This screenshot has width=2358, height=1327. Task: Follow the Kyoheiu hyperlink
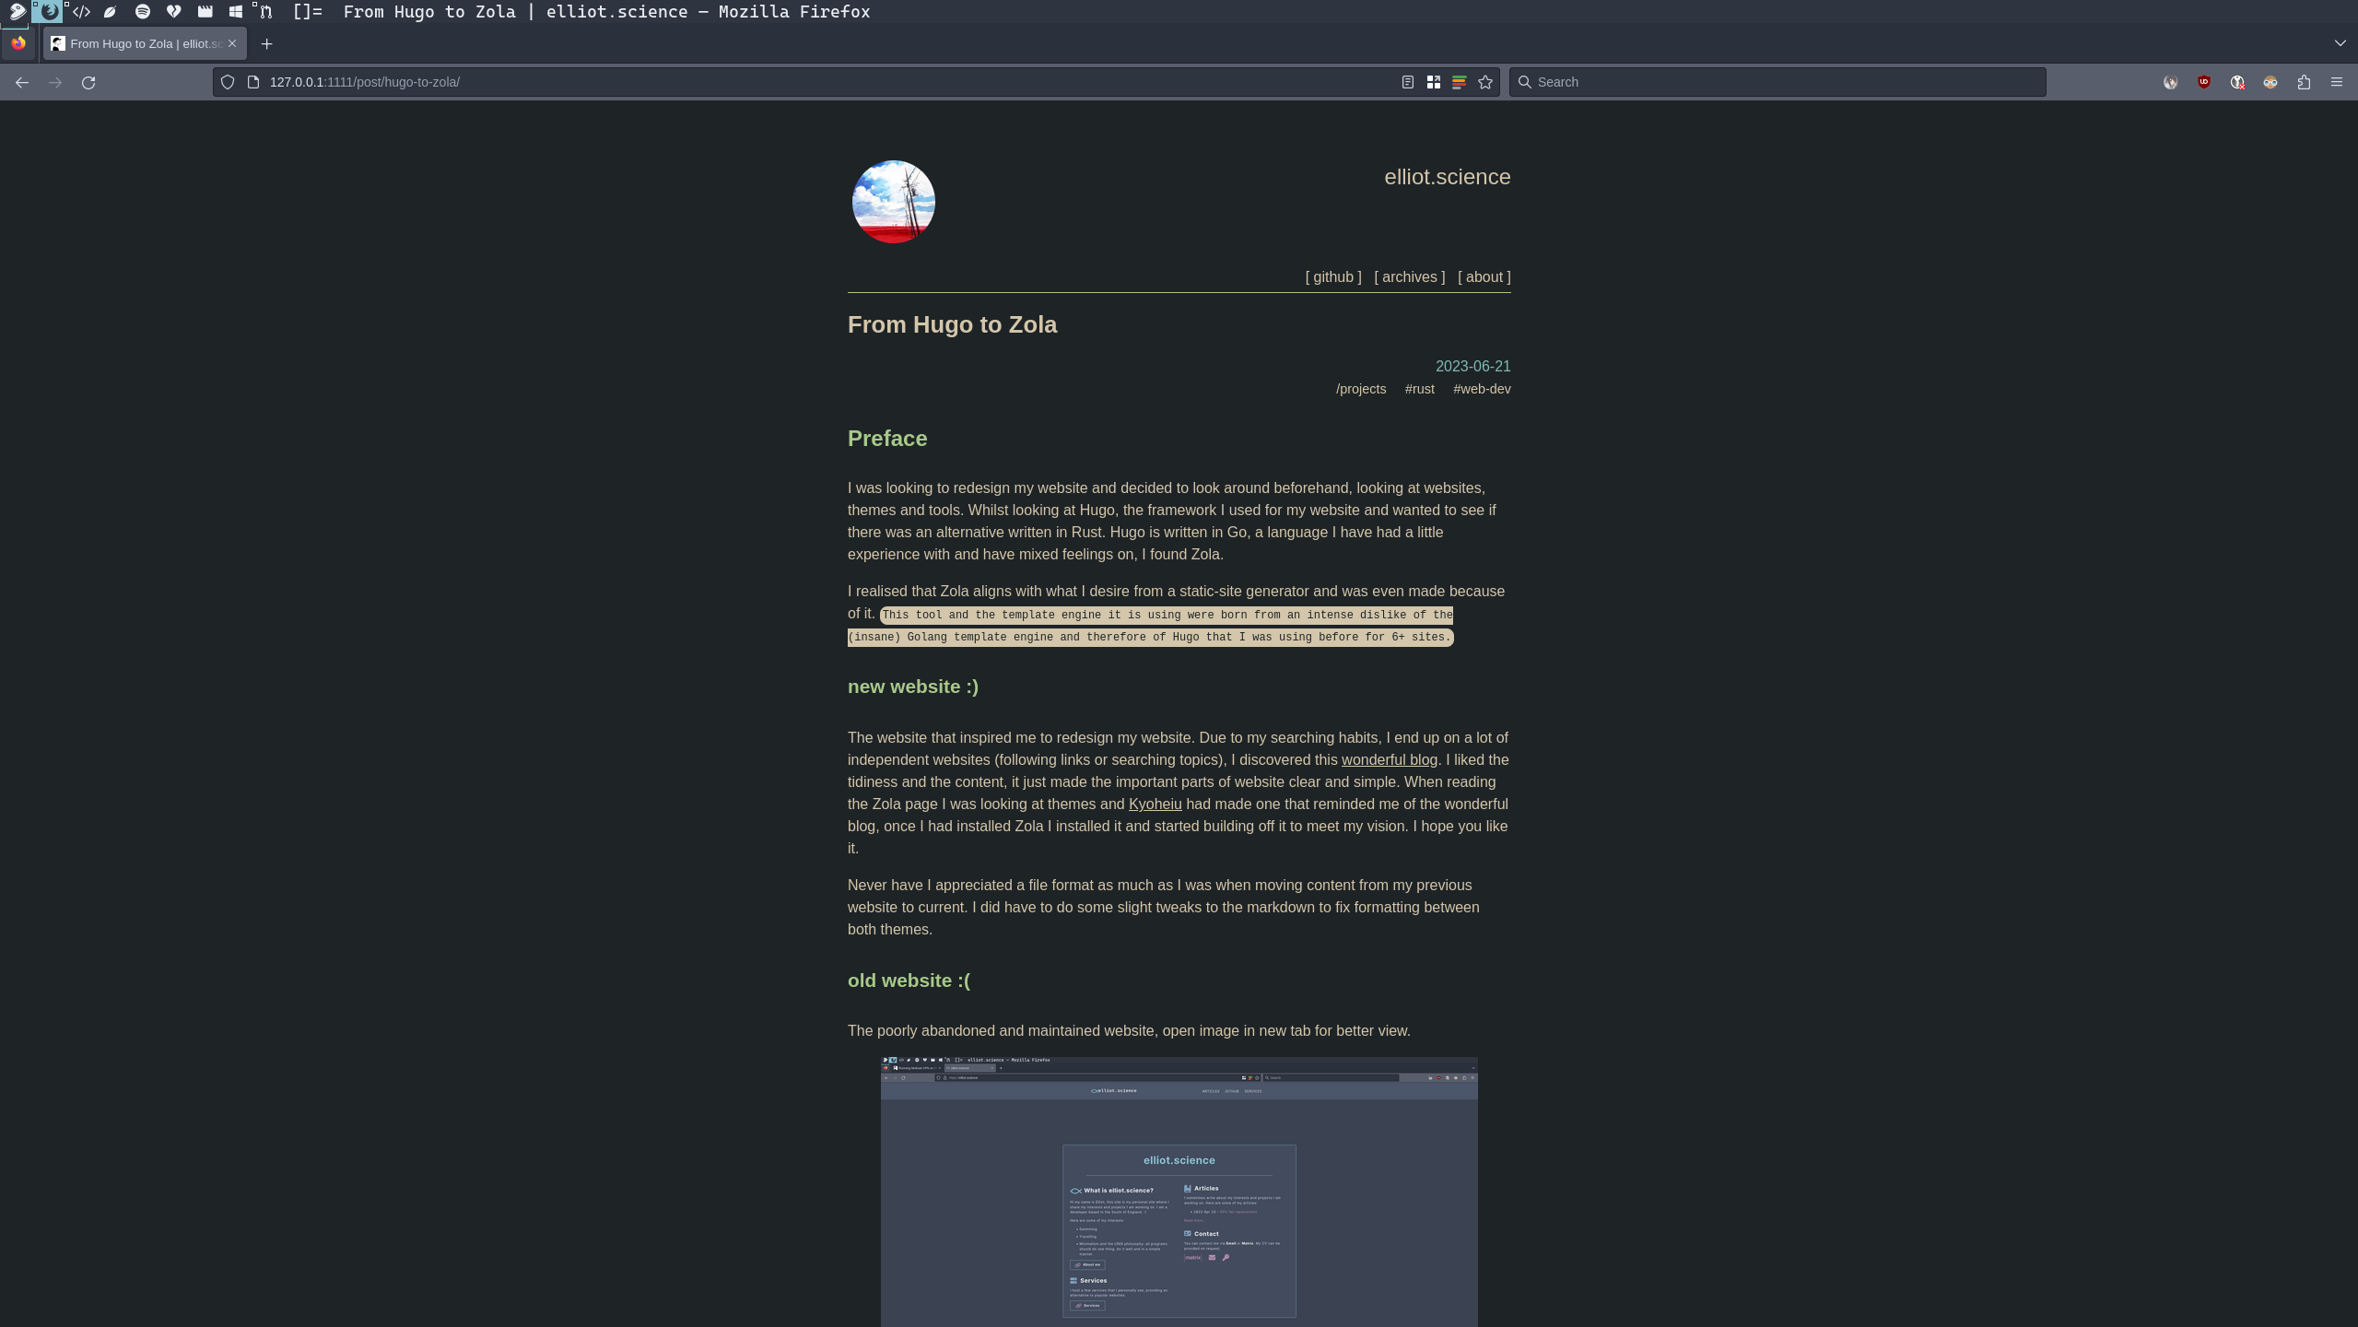[1155, 804]
